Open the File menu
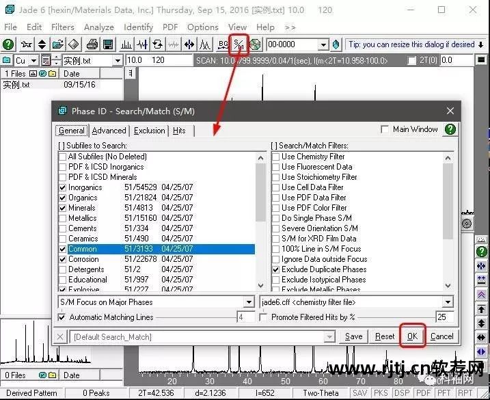 click(11, 27)
